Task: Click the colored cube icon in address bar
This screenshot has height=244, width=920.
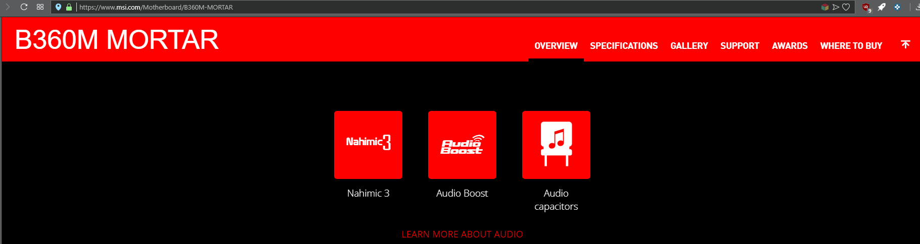Action: 825,7
